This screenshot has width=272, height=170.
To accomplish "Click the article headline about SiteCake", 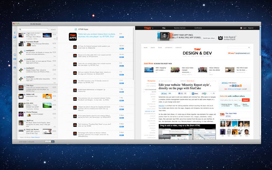I will 185,86.
